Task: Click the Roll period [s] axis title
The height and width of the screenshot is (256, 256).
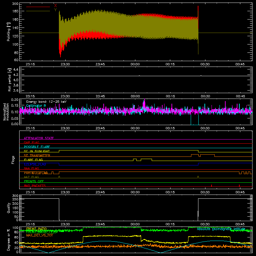Action: click(x=10, y=80)
